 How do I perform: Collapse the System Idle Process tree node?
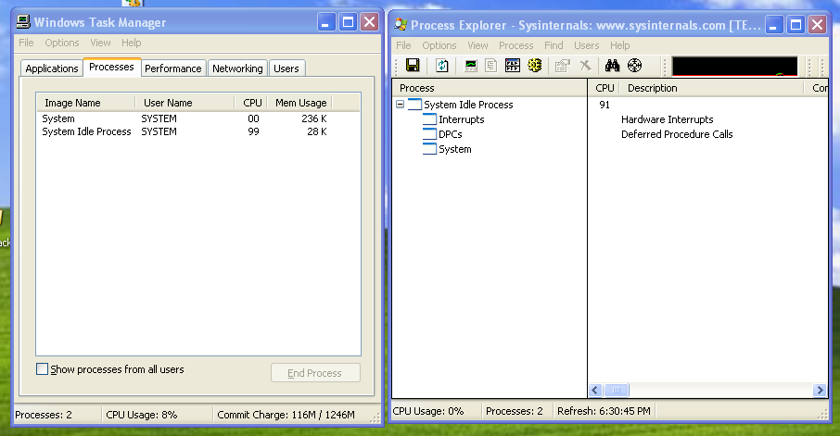pyautogui.click(x=401, y=105)
